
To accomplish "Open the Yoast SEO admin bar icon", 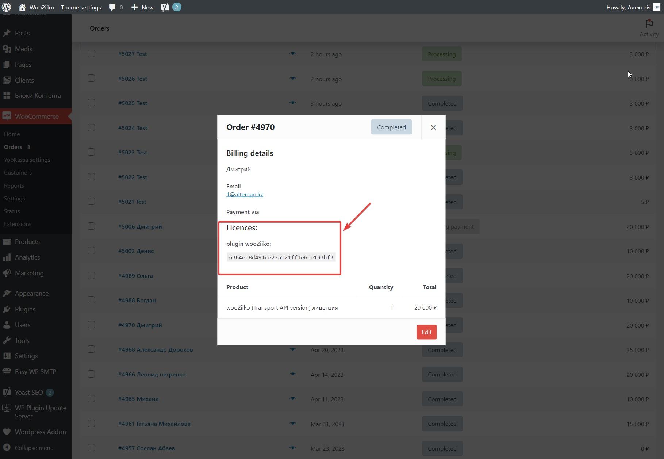I will tap(165, 7).
